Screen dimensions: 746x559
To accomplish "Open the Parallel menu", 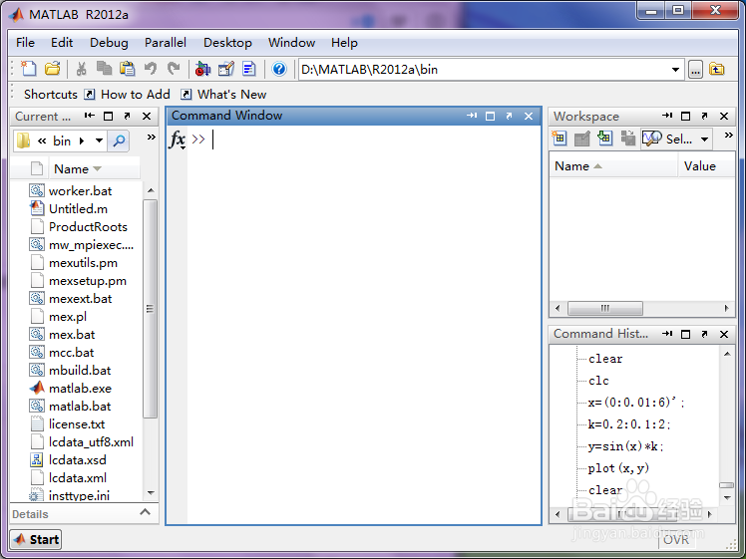I will (x=166, y=42).
